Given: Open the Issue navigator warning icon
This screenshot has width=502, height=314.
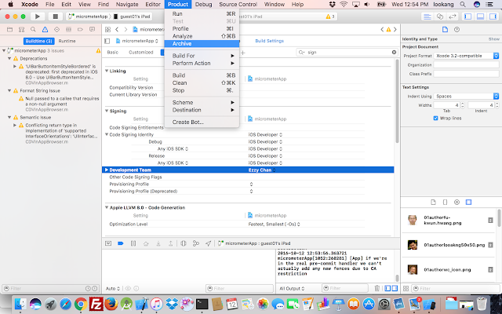Looking at the screenshot, I should coord(45,30).
